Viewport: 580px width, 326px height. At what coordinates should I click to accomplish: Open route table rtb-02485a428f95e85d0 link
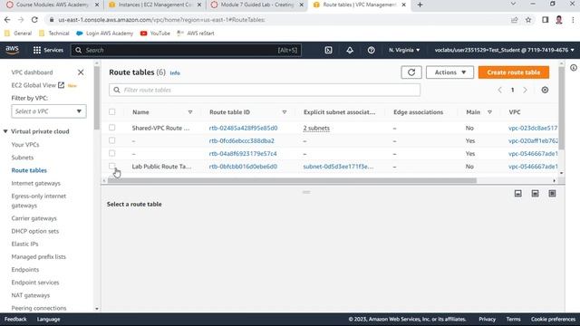point(243,128)
